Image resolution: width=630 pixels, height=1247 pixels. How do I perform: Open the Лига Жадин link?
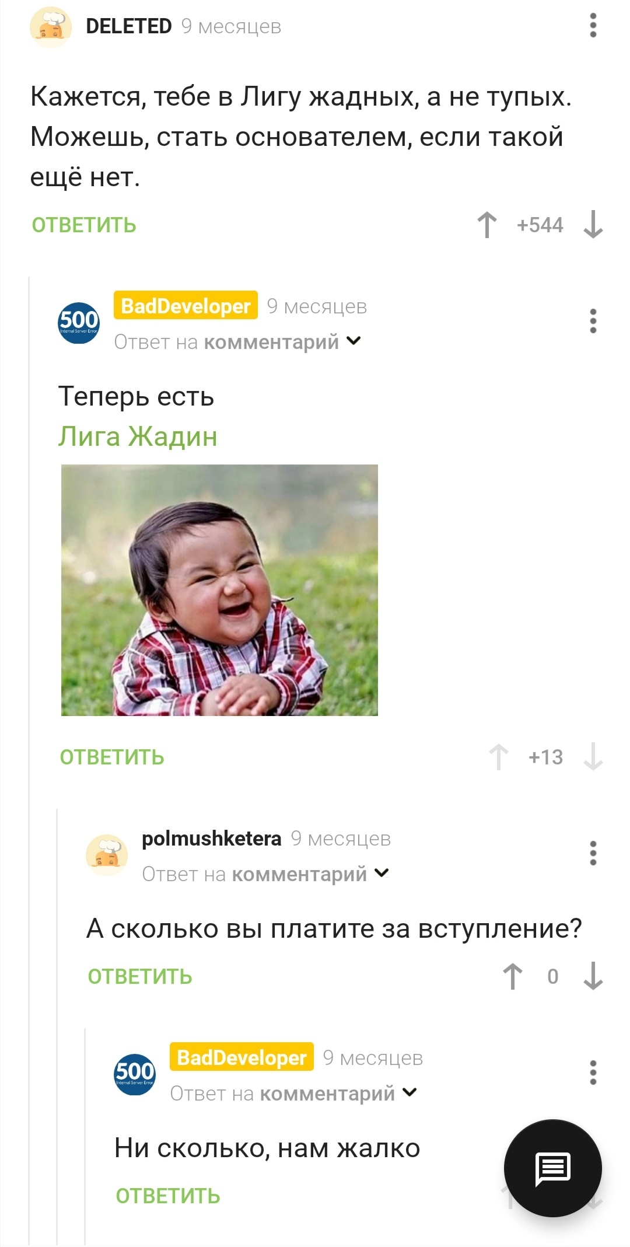click(138, 436)
